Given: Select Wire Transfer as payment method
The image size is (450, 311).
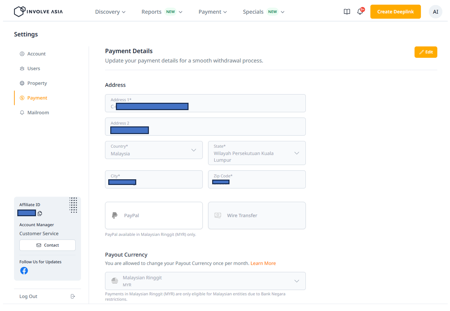Looking at the screenshot, I should (x=256, y=216).
